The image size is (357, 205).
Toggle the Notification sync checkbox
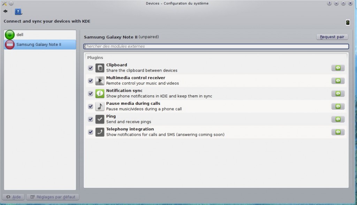pyautogui.click(x=90, y=94)
